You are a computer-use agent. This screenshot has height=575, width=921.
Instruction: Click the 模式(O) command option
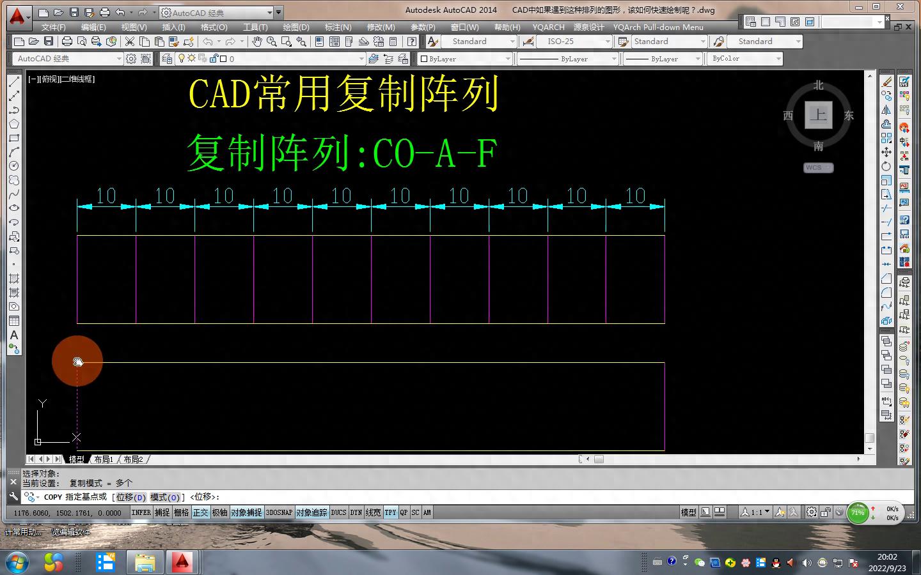point(165,497)
